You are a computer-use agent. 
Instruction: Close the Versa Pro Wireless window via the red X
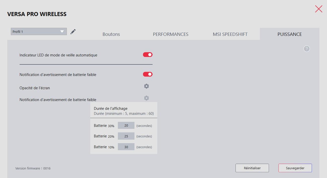[x=318, y=9]
